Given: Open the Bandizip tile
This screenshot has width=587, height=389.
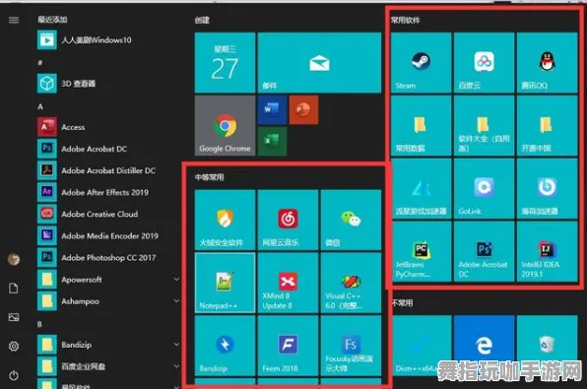Looking at the screenshot, I should [x=225, y=346].
